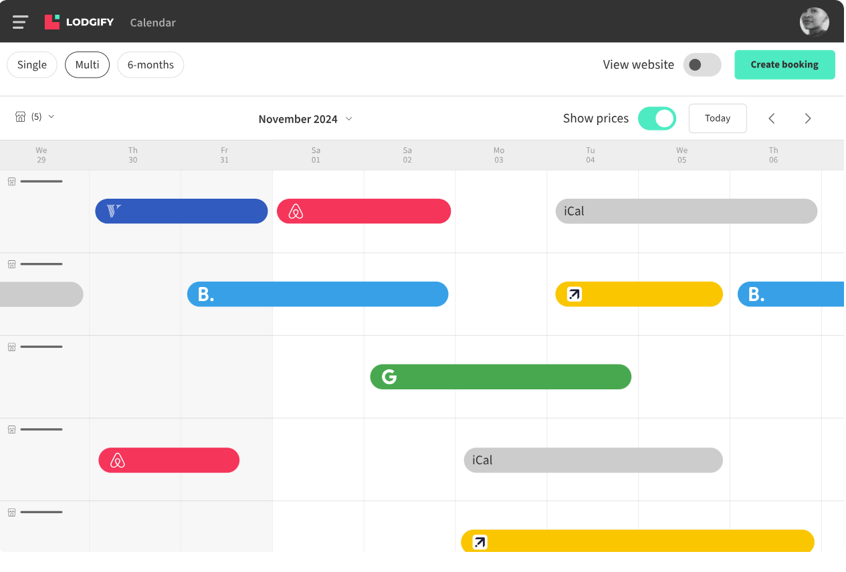Disable the Show prices toggle

[657, 118]
